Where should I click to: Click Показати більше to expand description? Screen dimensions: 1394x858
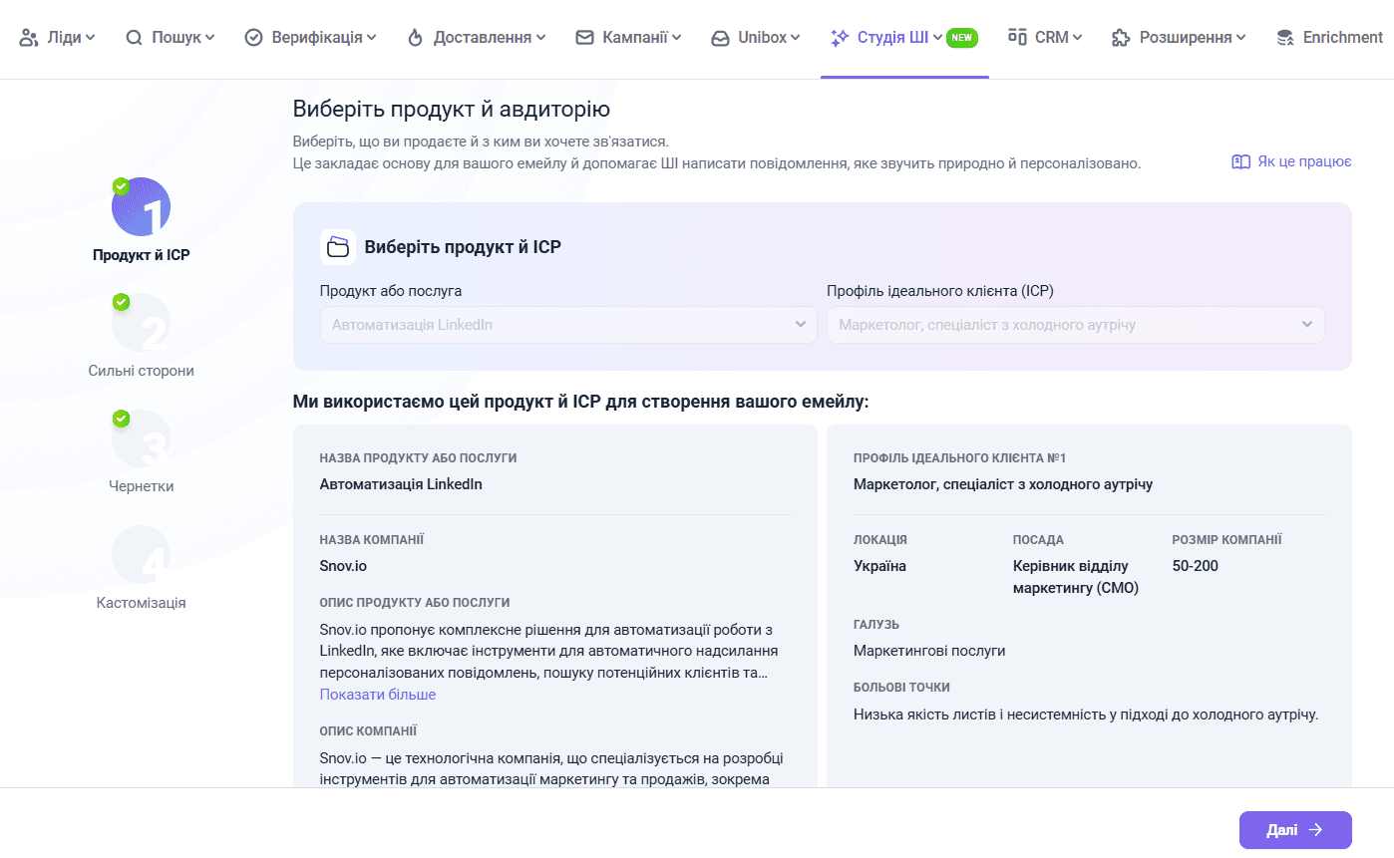[x=378, y=695]
